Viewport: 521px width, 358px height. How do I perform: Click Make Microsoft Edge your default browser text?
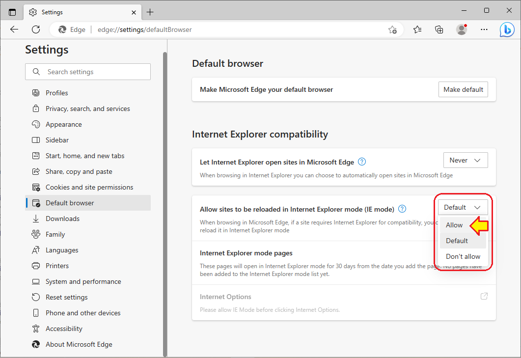click(x=266, y=89)
